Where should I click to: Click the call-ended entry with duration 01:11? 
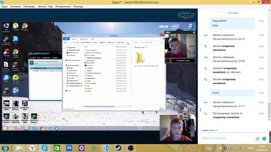coord(229,104)
